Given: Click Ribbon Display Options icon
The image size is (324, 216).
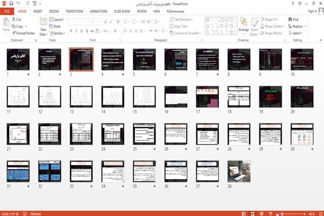Looking at the screenshot, I should tap(300, 4).
